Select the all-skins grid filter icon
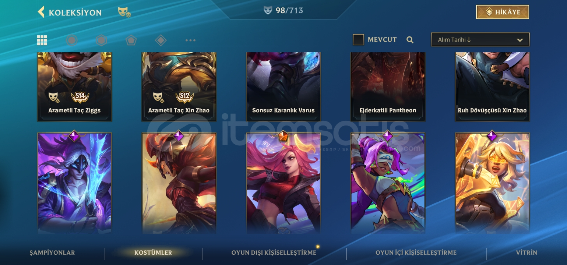The height and width of the screenshot is (265, 567). tap(42, 40)
